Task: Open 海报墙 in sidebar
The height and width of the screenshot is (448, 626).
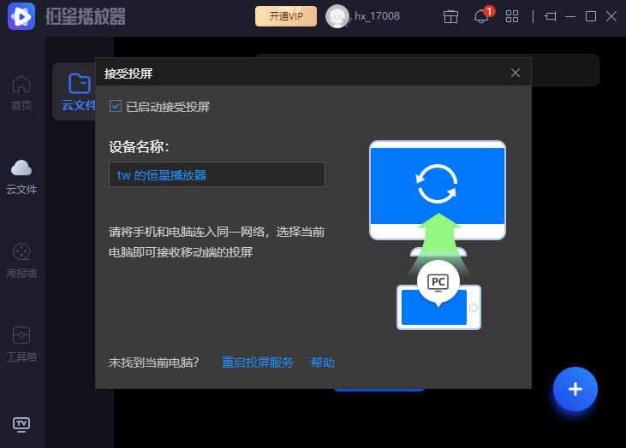Action: (21, 261)
